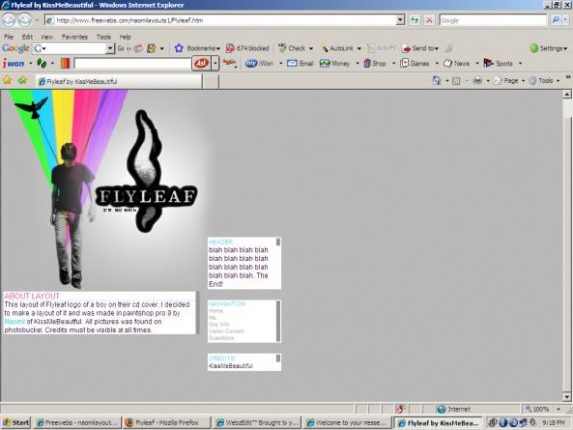Switch to WebdEdit taskbar window
Viewport: 573px width, 430px height.
[x=257, y=423]
